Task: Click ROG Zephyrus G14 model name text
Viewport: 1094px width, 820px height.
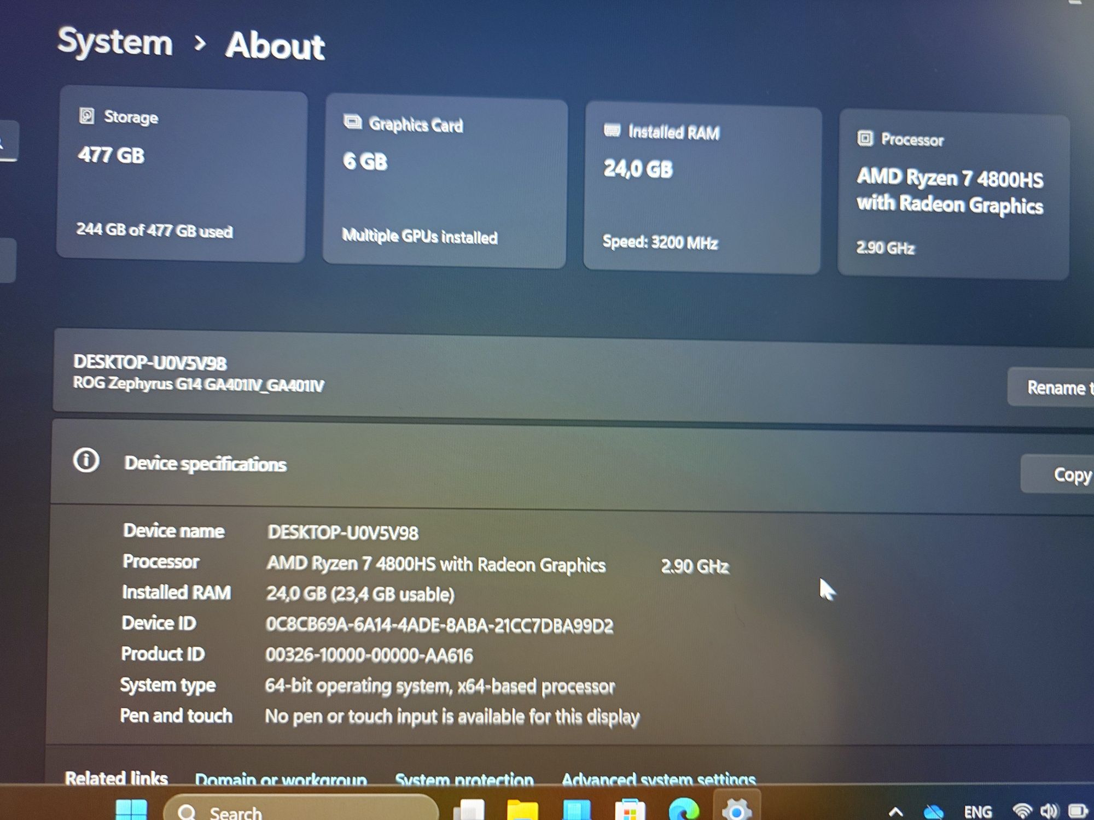Action: pyautogui.click(x=199, y=384)
